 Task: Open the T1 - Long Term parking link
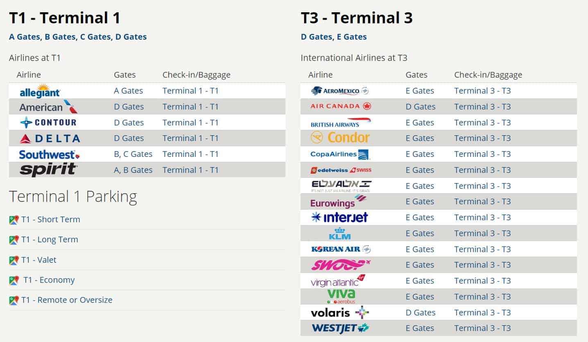click(50, 239)
